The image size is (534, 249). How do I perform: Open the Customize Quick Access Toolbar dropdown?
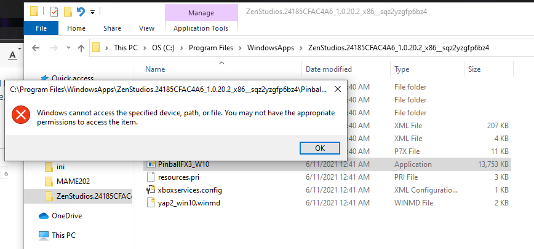pos(92,12)
